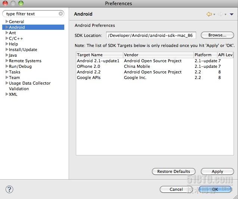Expand the C/C++ preferences node
238x199 pixels.
[7, 38]
